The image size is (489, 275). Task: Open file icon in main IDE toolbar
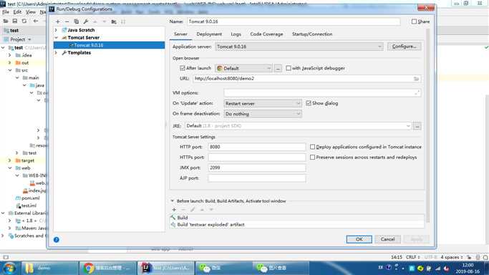[x=6, y=21]
